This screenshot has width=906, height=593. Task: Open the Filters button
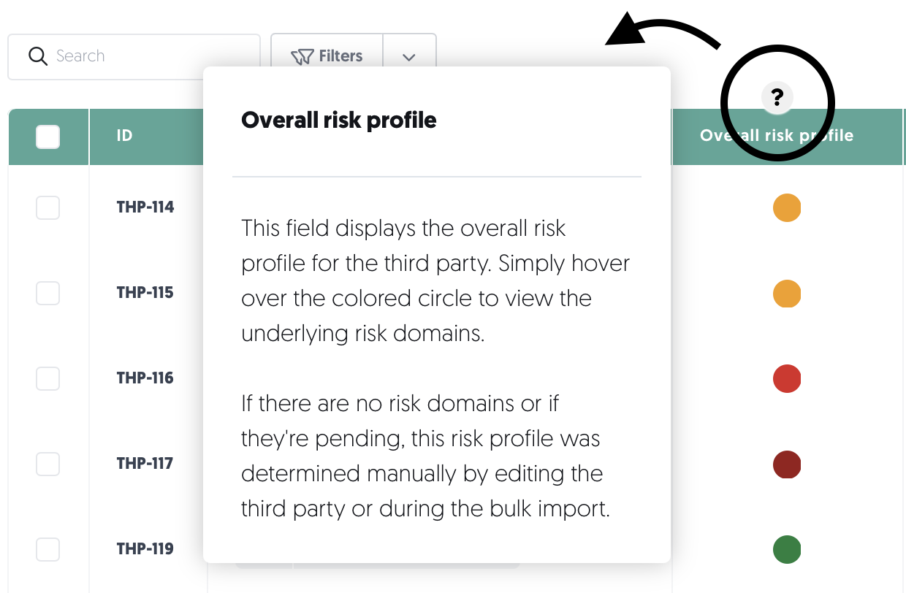tap(327, 56)
